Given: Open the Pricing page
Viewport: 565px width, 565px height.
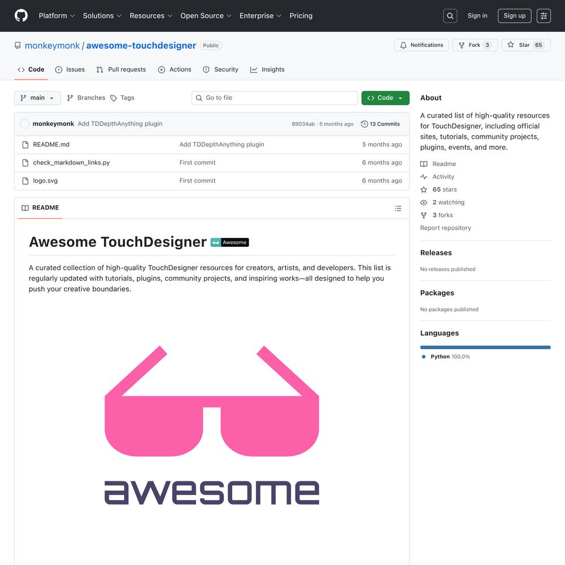Looking at the screenshot, I should coord(301,16).
